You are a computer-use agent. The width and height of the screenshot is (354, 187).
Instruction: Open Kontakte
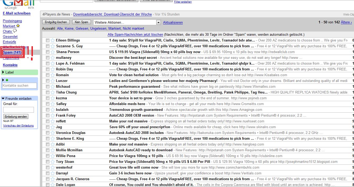click(10, 65)
